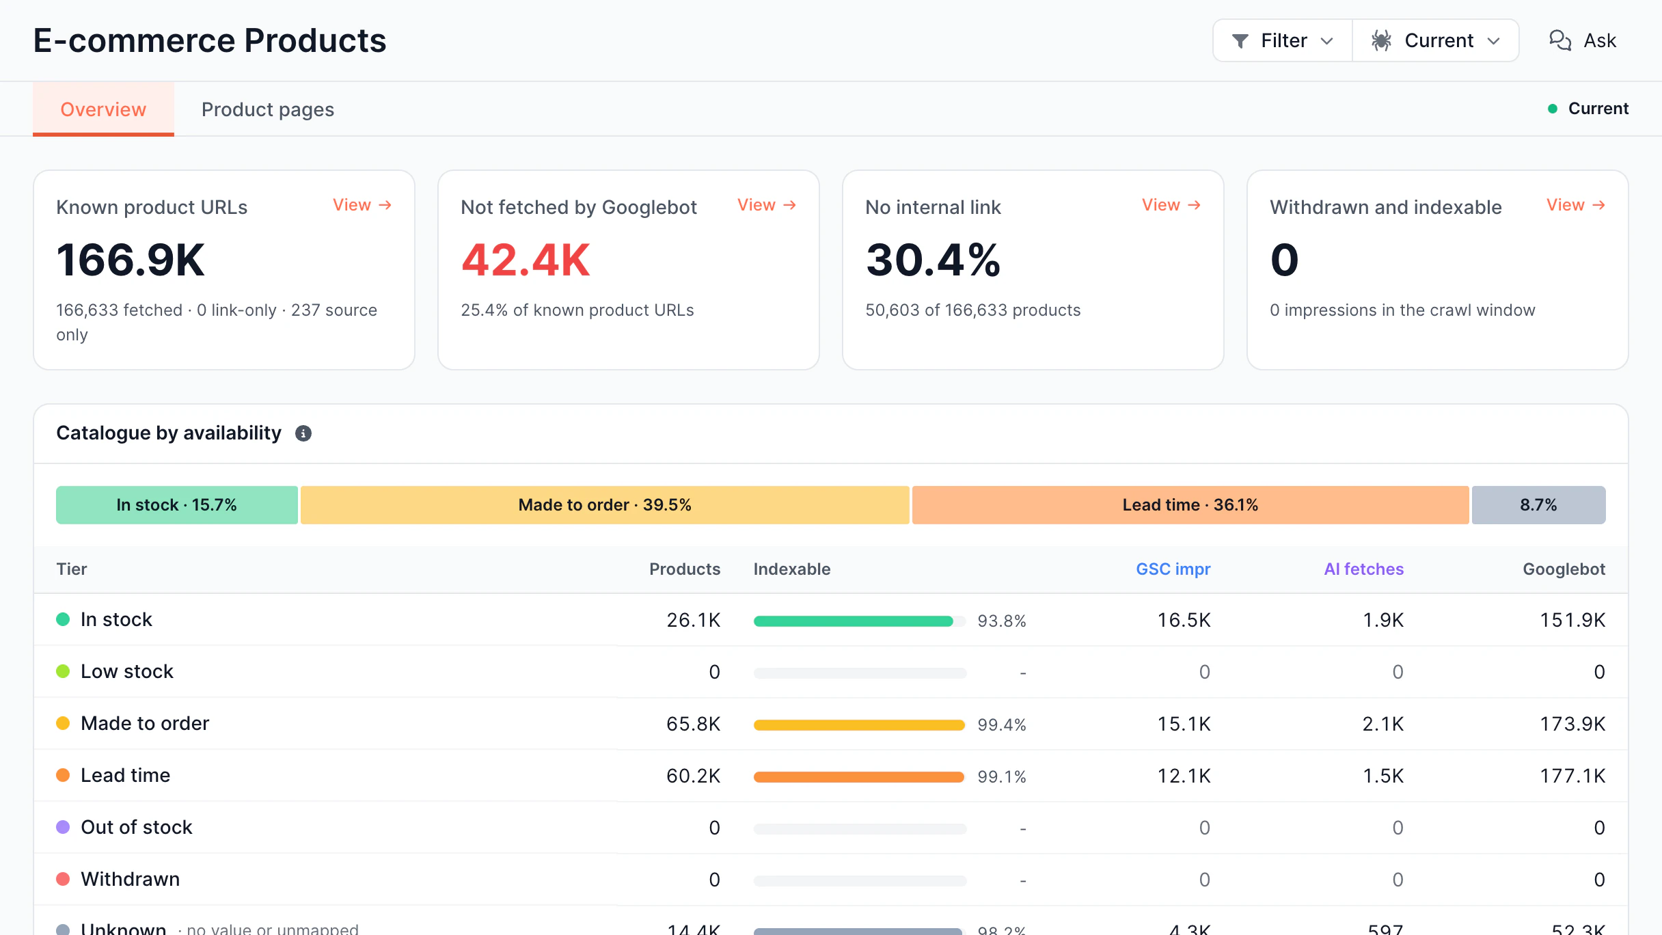This screenshot has height=935, width=1662.
Task: Click the Made to order 39.5% bar segment
Action: point(605,505)
